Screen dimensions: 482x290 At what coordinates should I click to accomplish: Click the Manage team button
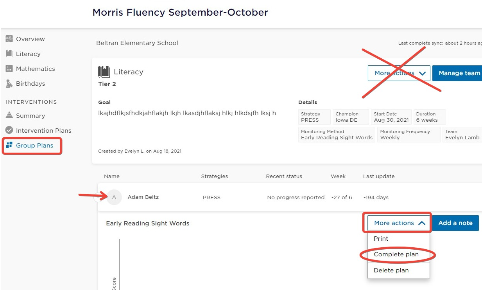coord(459,73)
